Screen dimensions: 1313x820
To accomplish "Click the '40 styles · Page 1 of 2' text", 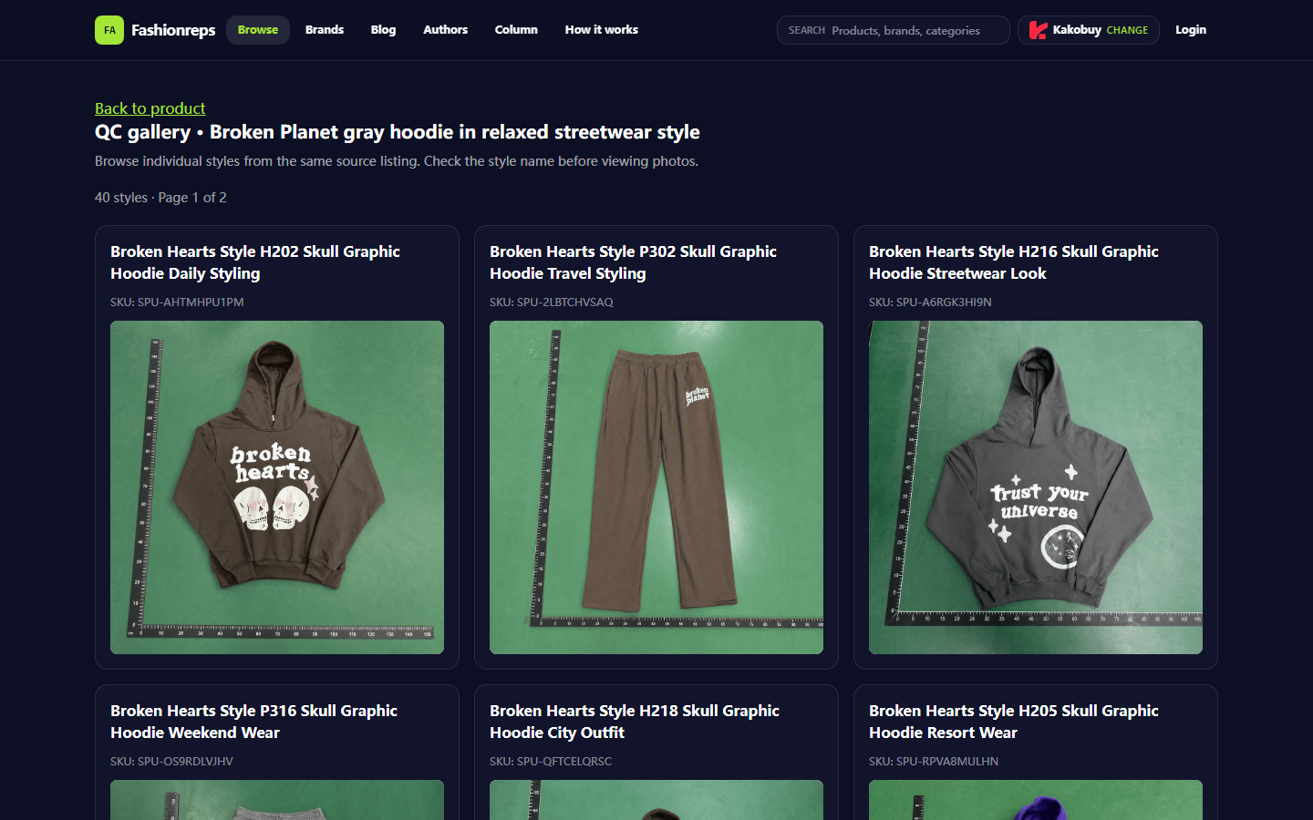I will pyautogui.click(x=160, y=198).
